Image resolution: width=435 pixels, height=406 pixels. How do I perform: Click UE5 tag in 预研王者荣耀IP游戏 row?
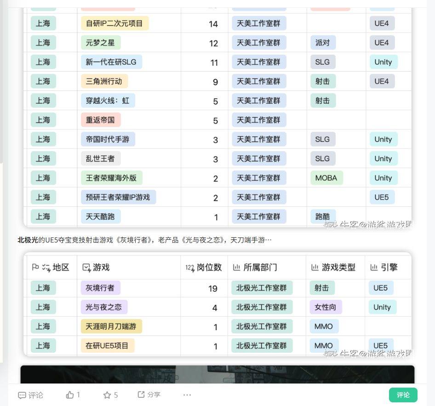point(382,197)
